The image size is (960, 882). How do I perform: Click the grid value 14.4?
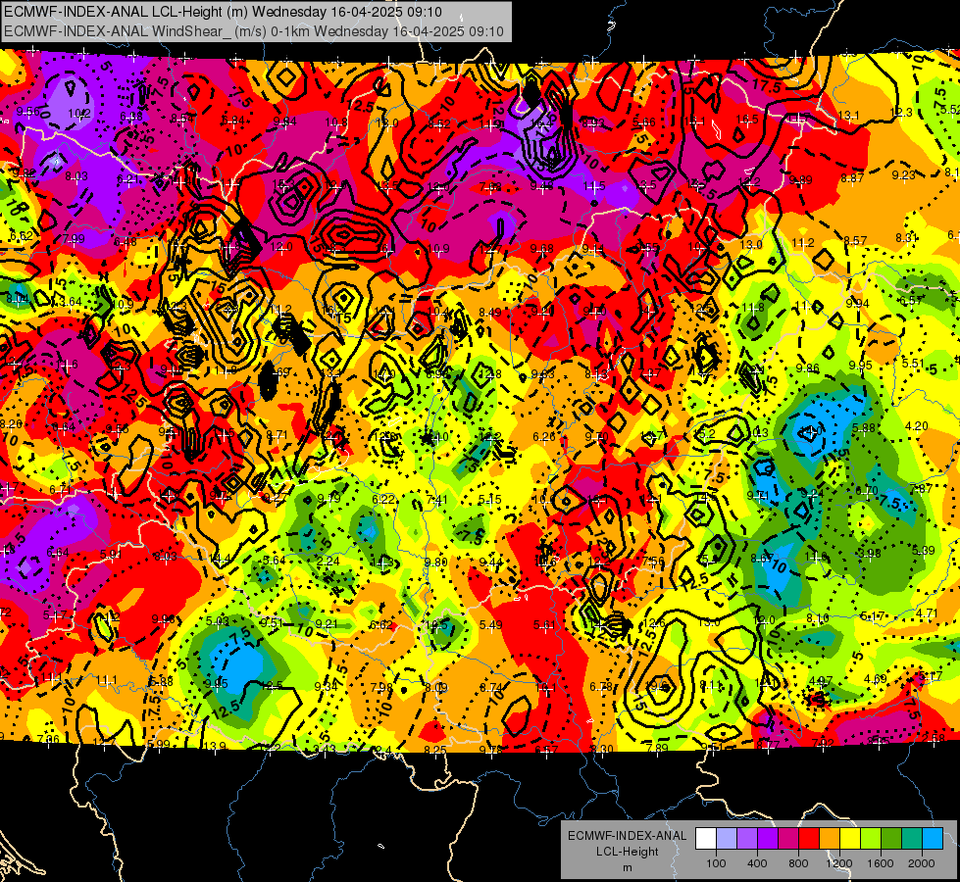point(221,559)
